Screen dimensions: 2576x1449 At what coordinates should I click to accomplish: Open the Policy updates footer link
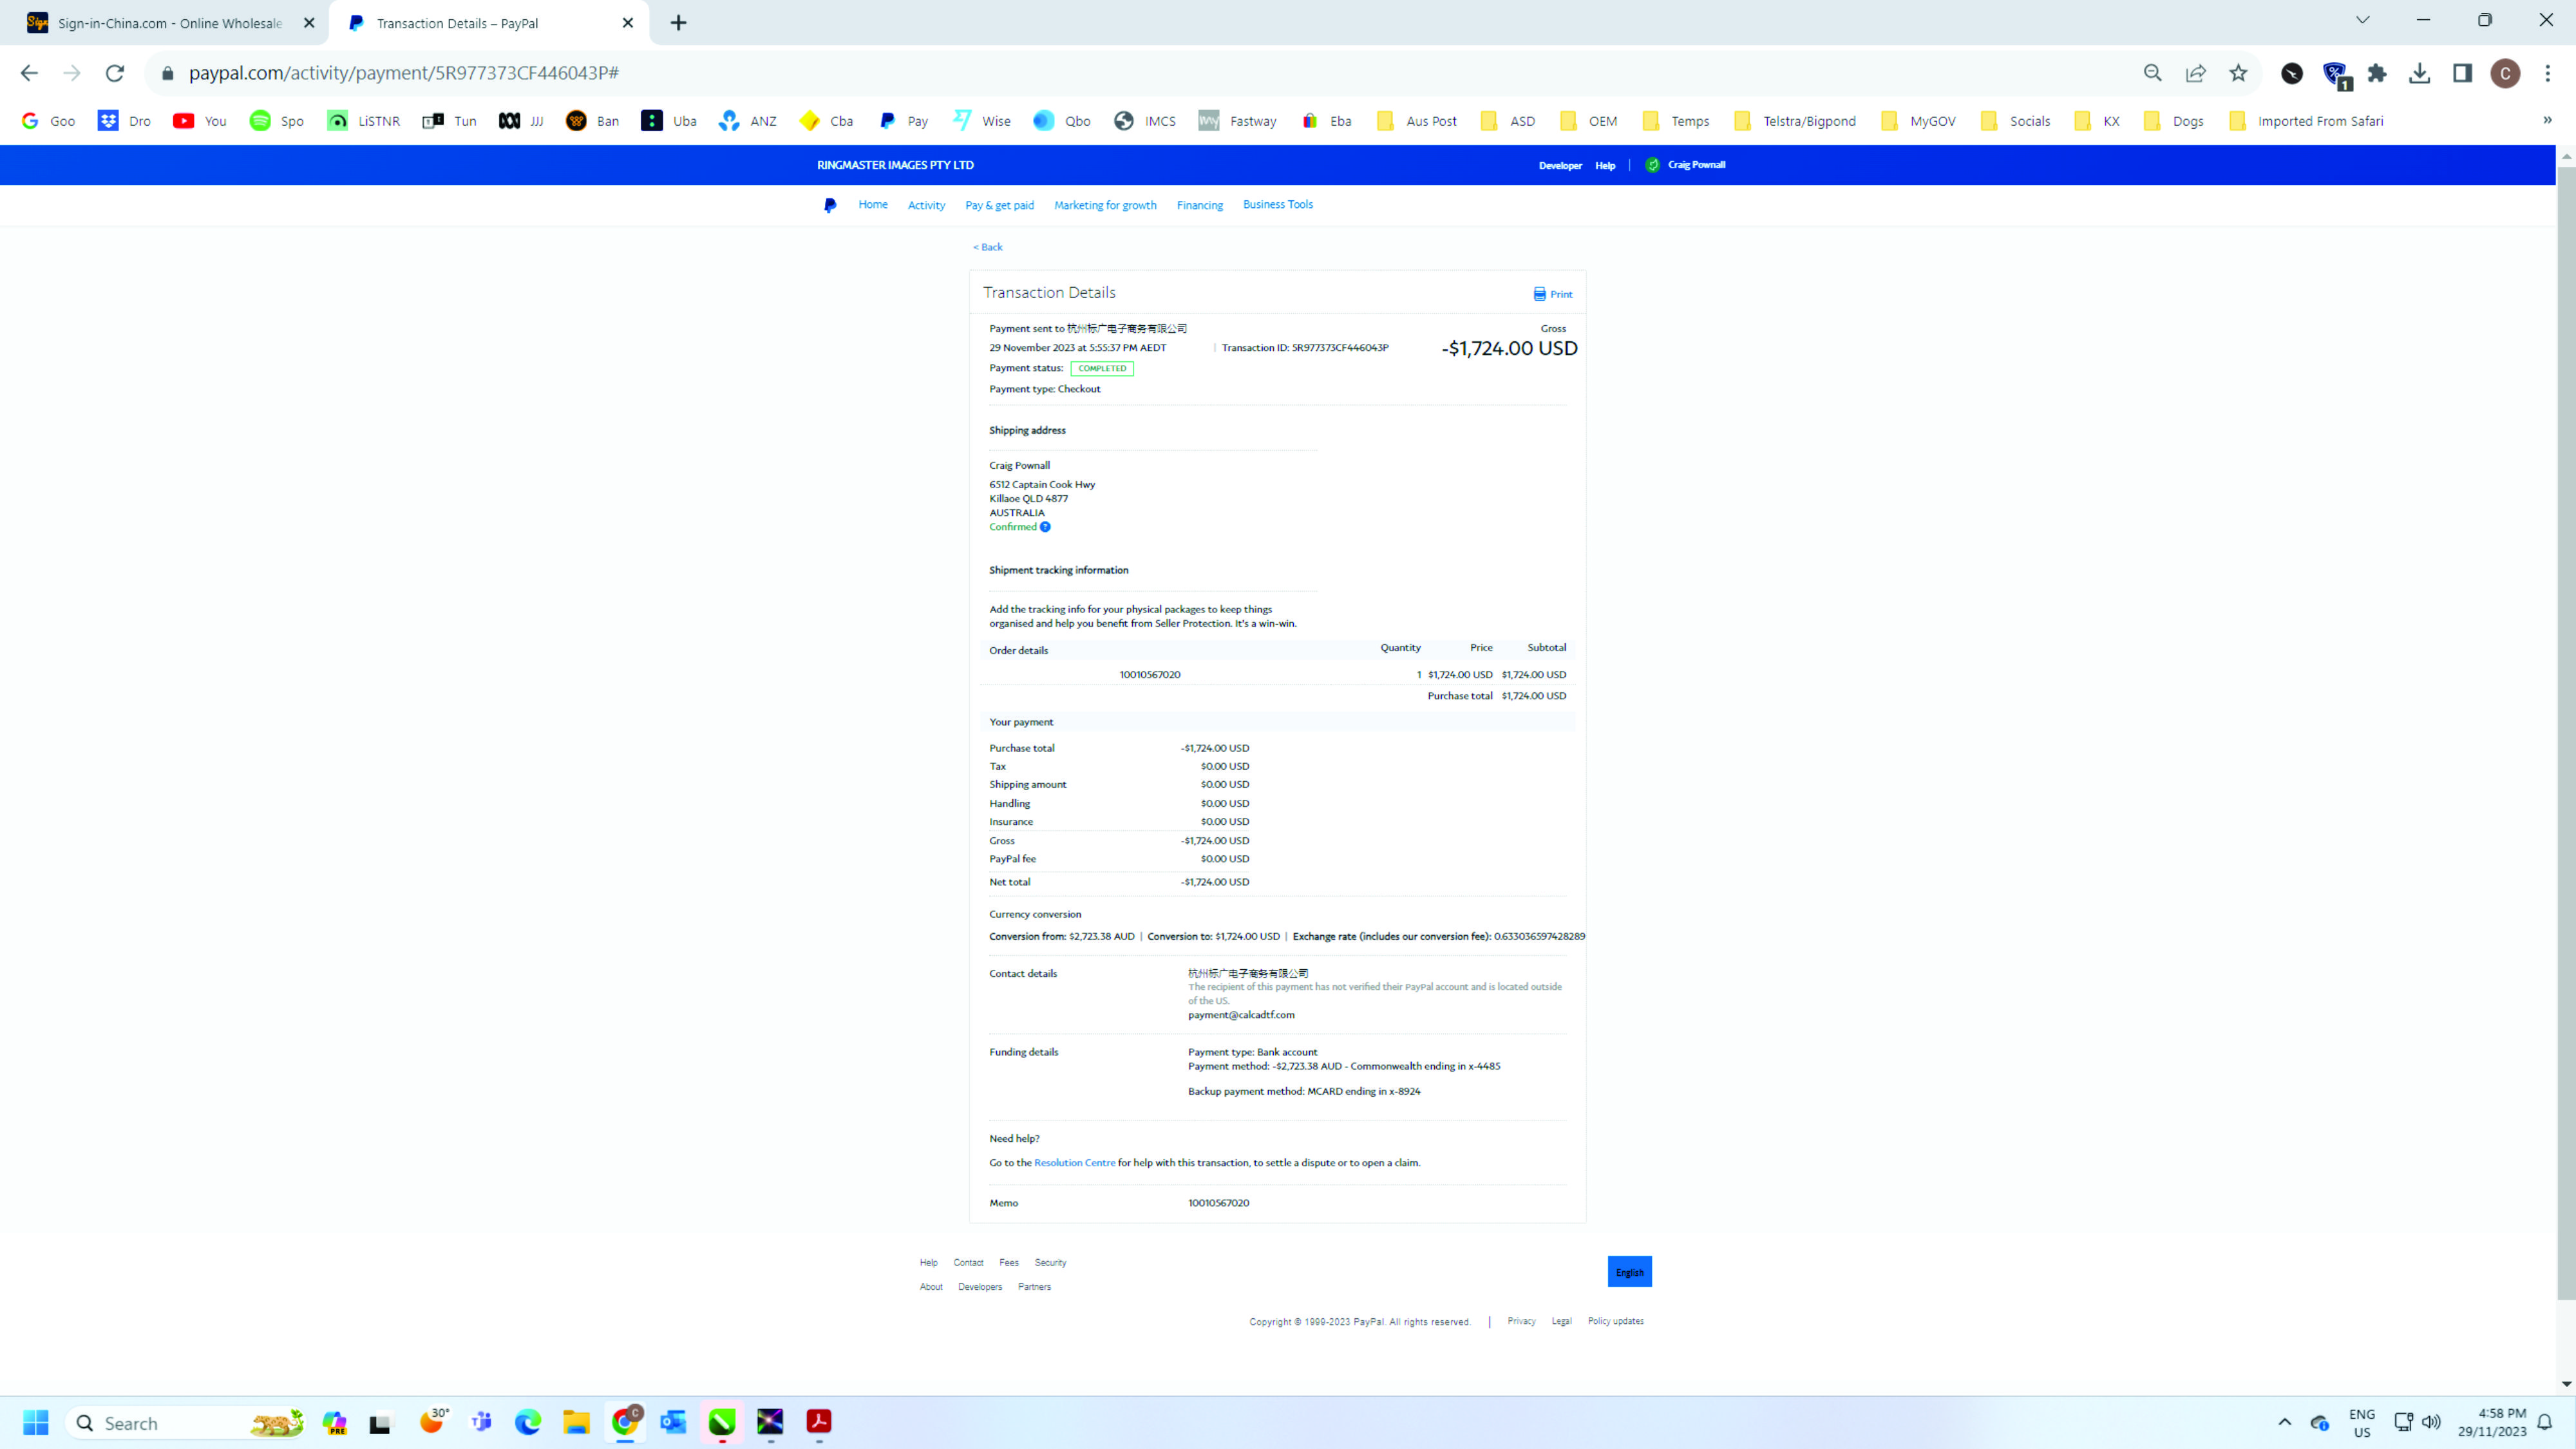pos(1615,1321)
